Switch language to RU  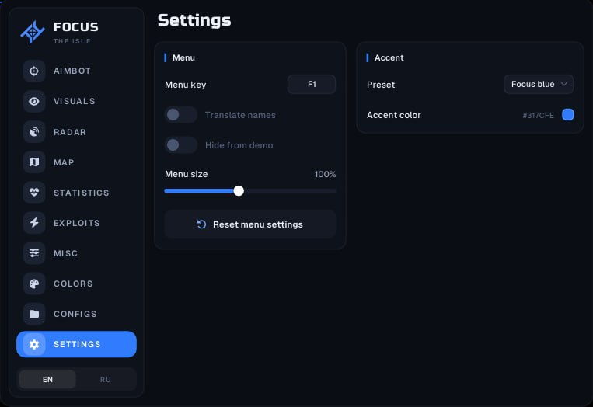106,379
